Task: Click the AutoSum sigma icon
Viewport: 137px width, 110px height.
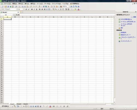Action: click(x=48, y=7)
